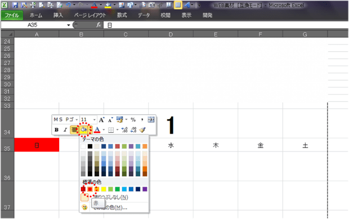Screen dimensions: 349x219
Task: Expand the font size 11 dropdown
Action: [x=95, y=120]
